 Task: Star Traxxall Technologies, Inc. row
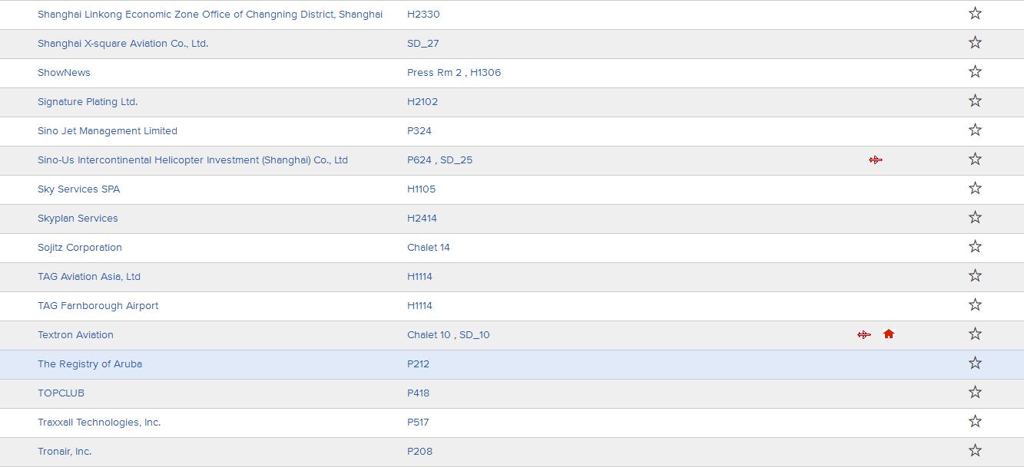[975, 421]
